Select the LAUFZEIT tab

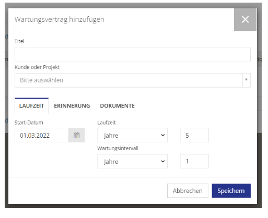pyautogui.click(x=31, y=106)
